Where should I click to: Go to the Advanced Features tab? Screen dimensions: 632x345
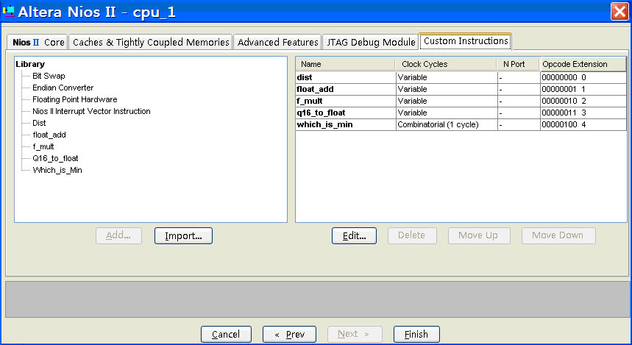click(x=277, y=43)
